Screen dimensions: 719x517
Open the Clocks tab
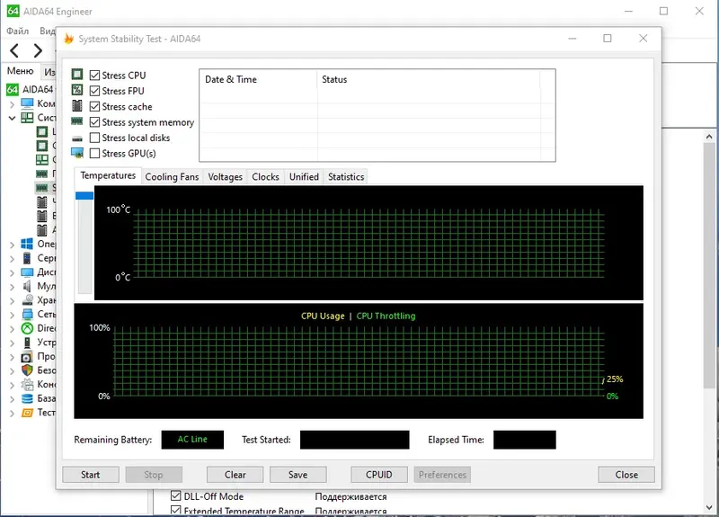[265, 176]
